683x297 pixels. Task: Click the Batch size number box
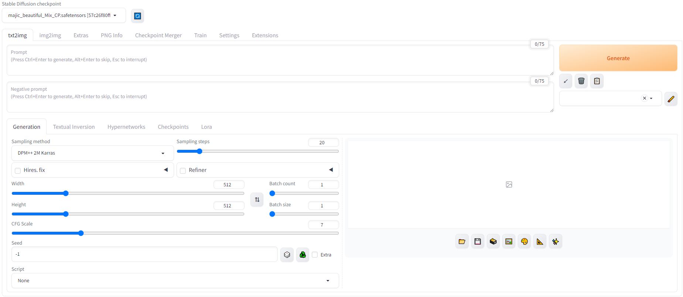(x=323, y=206)
